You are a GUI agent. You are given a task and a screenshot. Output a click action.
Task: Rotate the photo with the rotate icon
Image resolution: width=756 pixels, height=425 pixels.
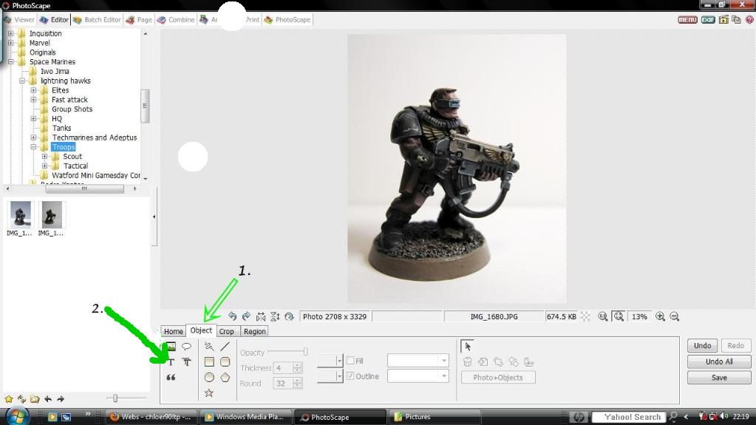289,316
